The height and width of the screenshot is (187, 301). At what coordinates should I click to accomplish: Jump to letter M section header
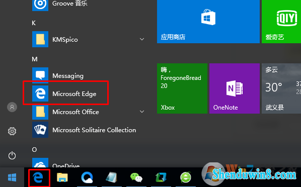[x=35, y=59]
